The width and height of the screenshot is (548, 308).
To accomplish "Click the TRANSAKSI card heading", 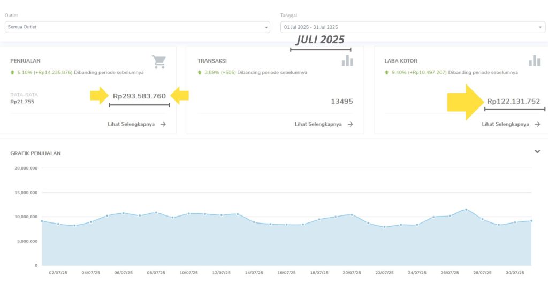I will (x=212, y=61).
